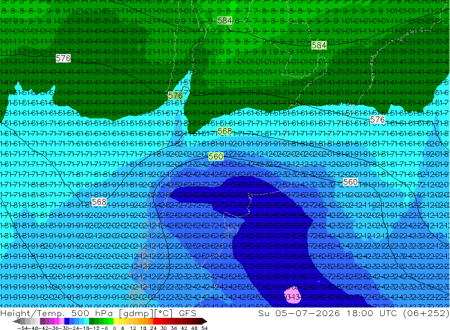Click the light pink color scale segment
The image size is (450, 330).
62,321
